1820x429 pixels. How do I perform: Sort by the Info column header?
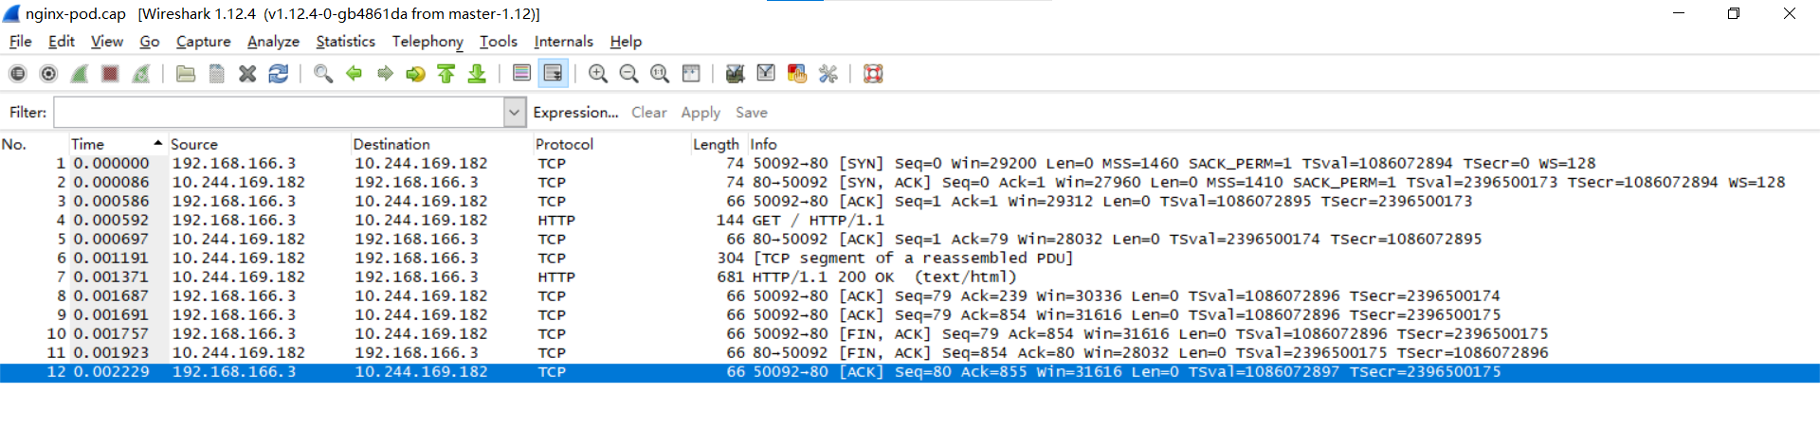coord(1283,144)
